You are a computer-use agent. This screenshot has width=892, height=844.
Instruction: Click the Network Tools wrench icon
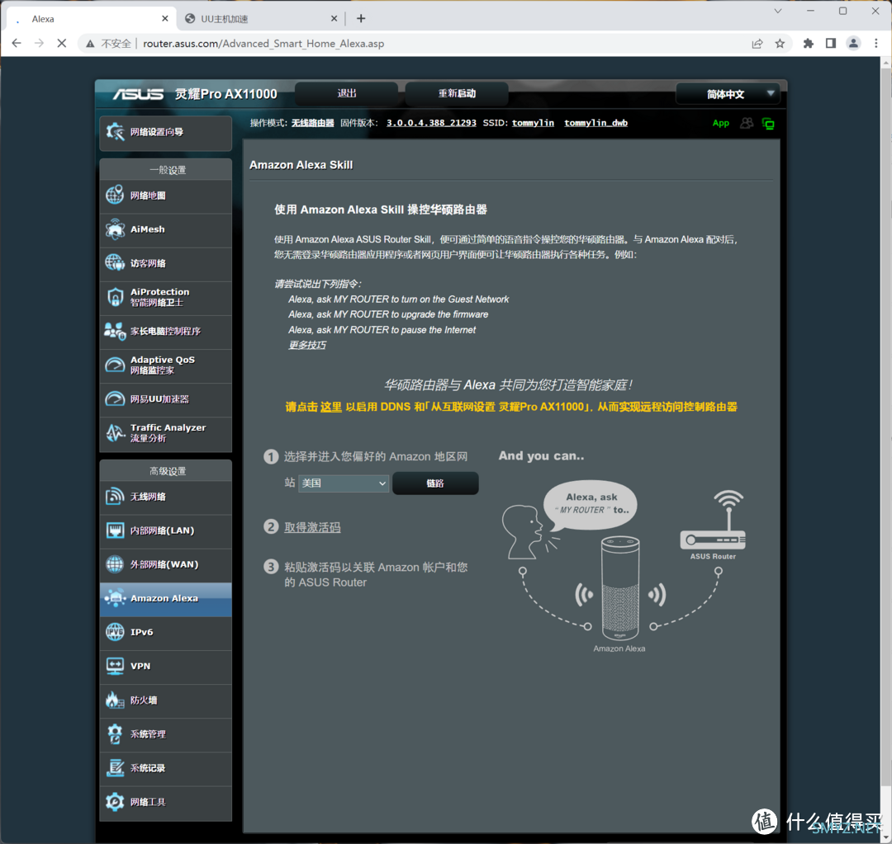(115, 801)
